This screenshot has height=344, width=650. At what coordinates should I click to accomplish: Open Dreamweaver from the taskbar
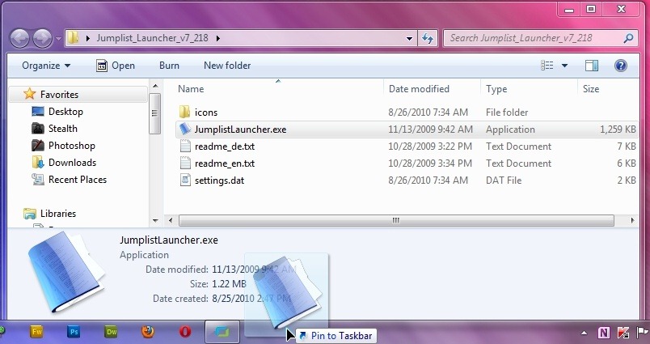click(x=111, y=332)
